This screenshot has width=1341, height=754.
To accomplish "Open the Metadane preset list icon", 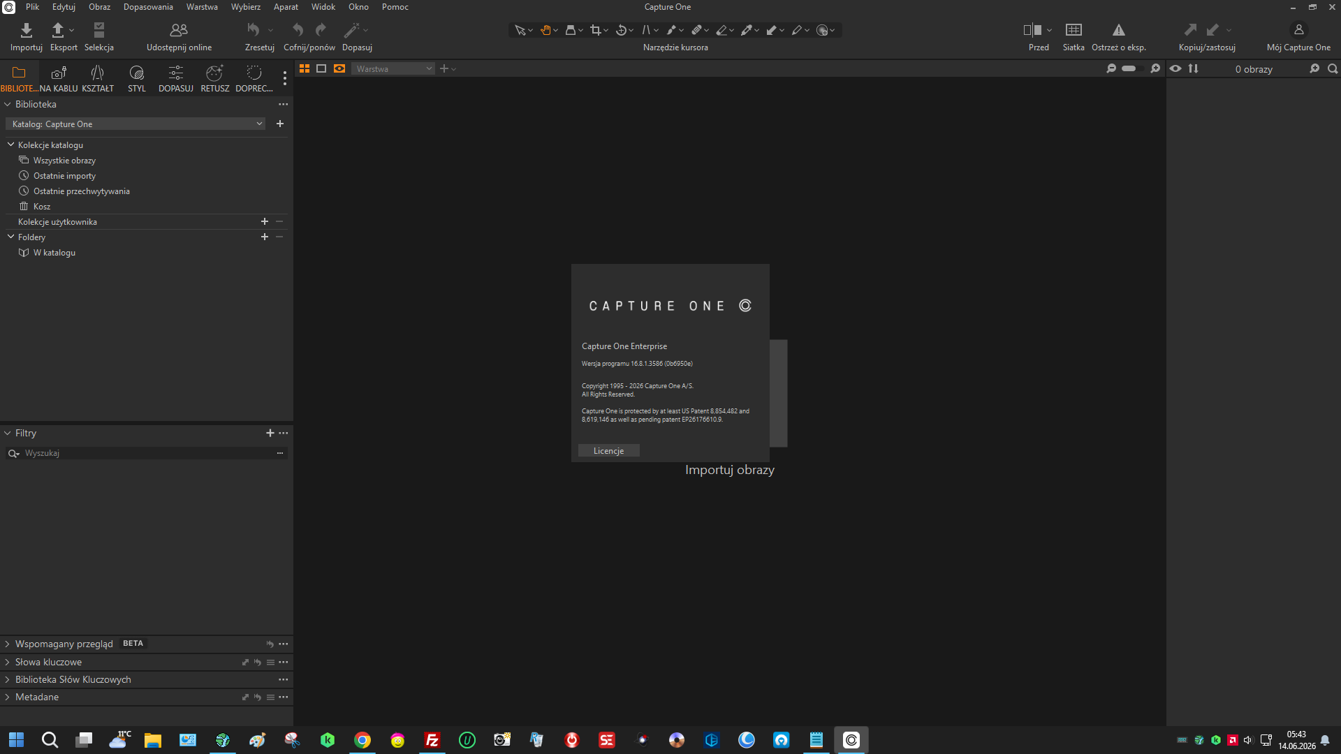I will pos(270,697).
